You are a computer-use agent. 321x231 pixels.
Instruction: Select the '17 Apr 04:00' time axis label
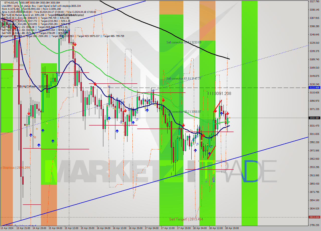pos(151,228)
